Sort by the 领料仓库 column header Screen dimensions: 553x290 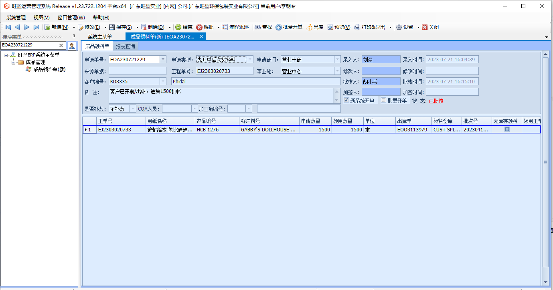[x=446, y=121]
